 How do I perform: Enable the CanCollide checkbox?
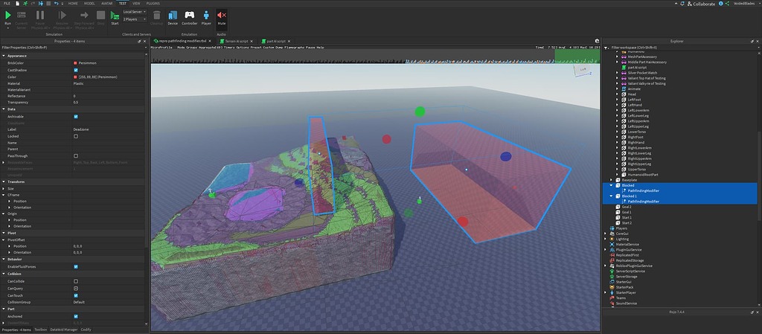click(76, 281)
